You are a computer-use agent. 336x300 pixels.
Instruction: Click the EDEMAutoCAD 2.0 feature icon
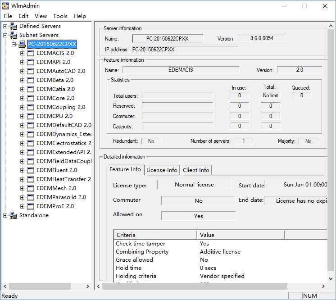pyautogui.click(x=31, y=71)
